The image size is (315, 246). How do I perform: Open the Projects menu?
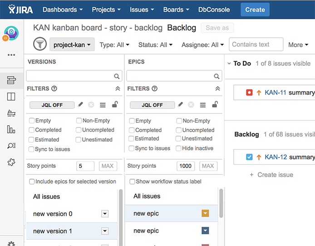[106, 10]
